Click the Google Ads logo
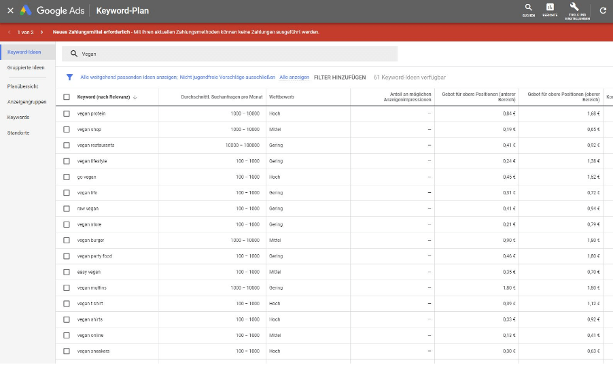This screenshot has height=369, width=613. point(52,11)
